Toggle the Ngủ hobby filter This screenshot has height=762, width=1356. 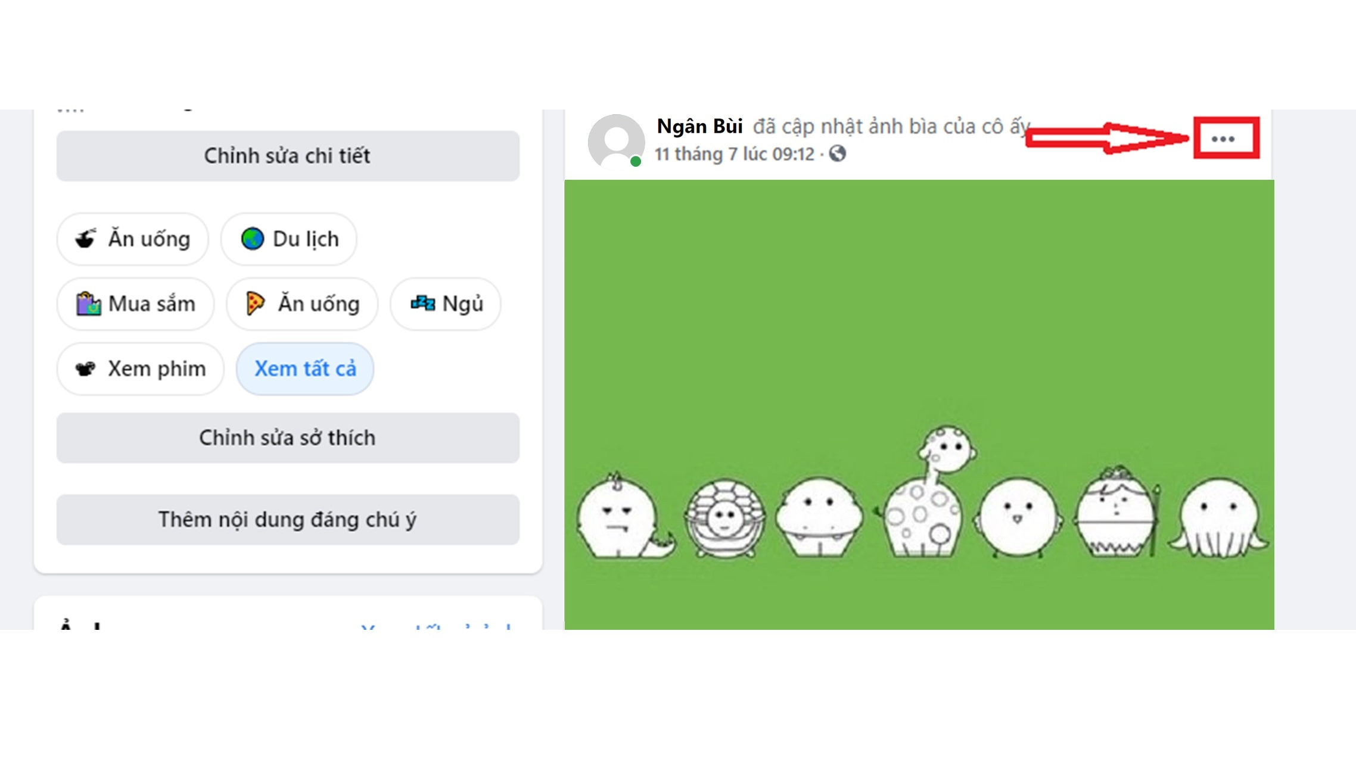point(444,304)
